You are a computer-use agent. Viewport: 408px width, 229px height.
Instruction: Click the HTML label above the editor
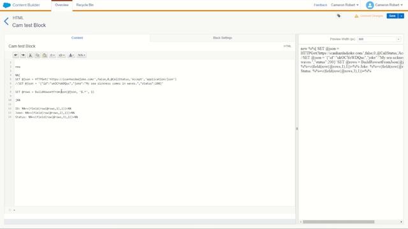pyautogui.click(x=287, y=46)
